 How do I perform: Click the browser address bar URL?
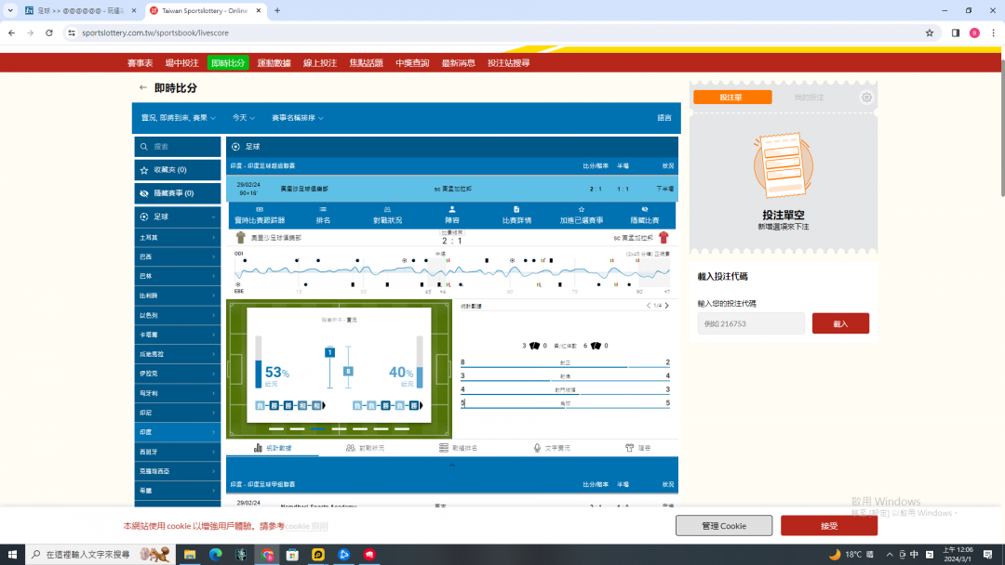point(155,33)
